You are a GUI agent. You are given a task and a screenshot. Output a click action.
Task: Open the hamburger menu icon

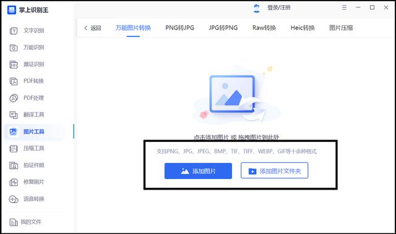(x=344, y=7)
